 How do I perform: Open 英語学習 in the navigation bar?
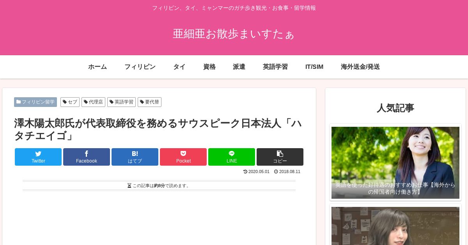click(275, 67)
